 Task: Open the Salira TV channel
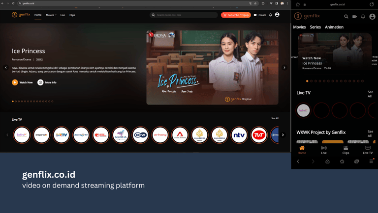pos(22,135)
